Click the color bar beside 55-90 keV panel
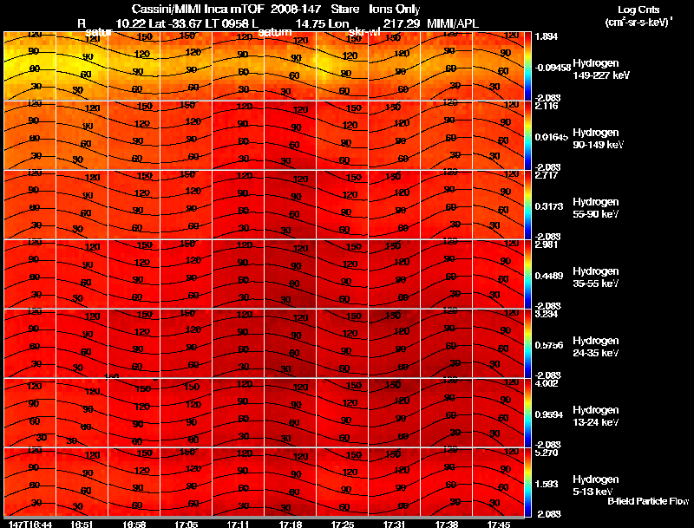Screen dimensions: 694x528 pyautogui.click(x=527, y=205)
